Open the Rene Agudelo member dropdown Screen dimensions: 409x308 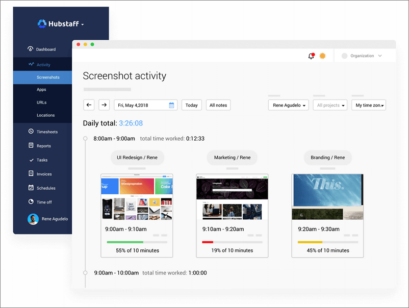click(x=289, y=105)
